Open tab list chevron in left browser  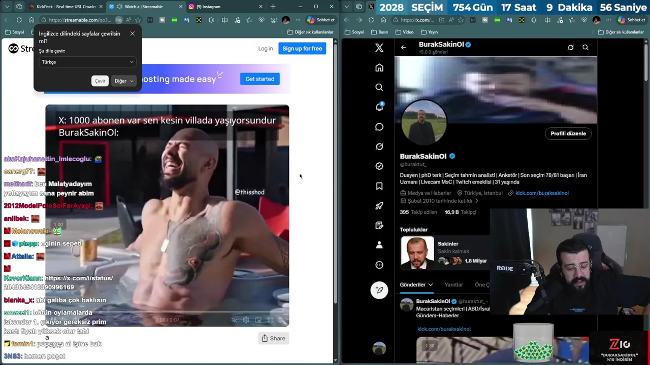[x=6, y=7]
